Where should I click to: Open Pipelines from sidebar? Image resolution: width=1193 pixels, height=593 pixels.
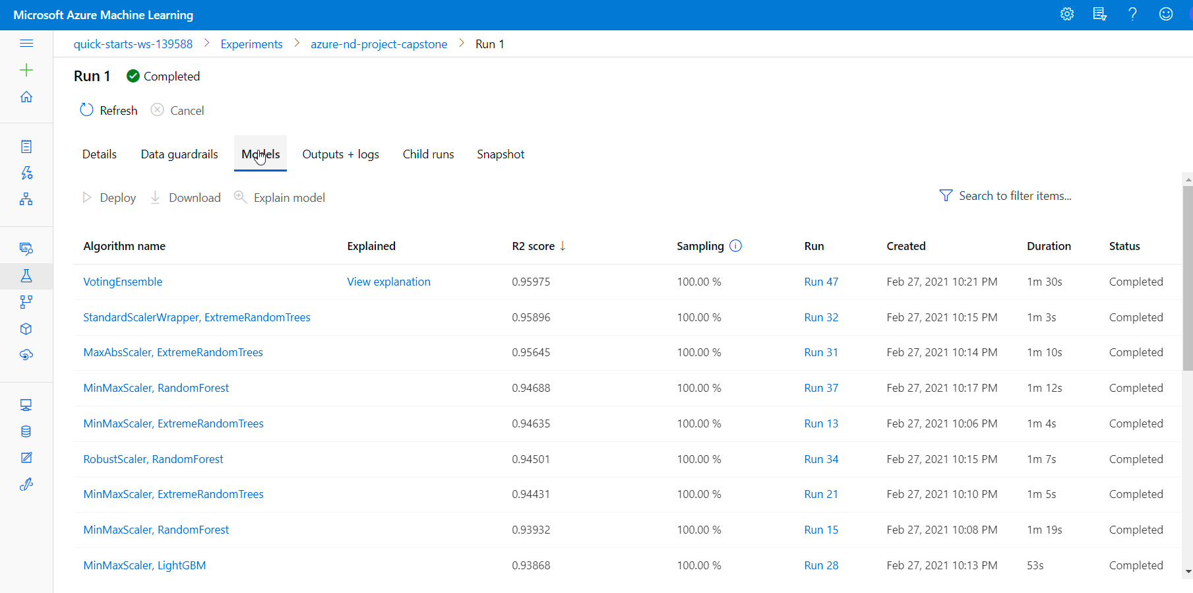point(26,302)
